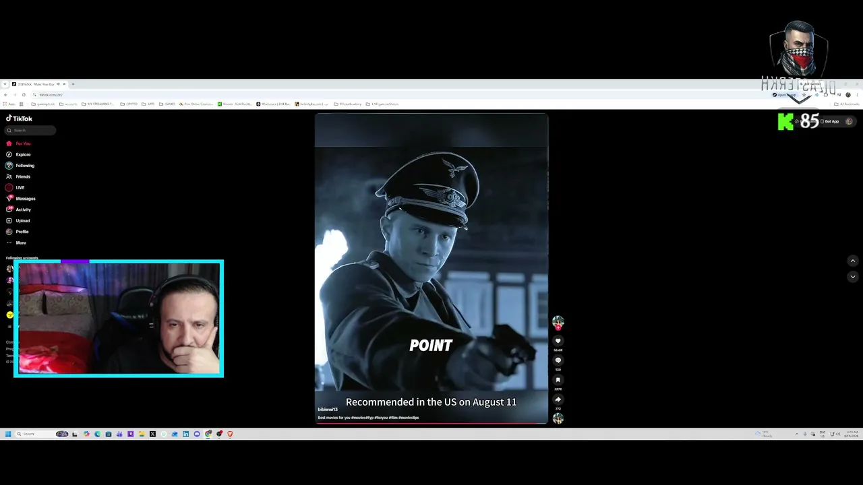Open the Upload page
This screenshot has height=485, width=863.
(x=18, y=221)
